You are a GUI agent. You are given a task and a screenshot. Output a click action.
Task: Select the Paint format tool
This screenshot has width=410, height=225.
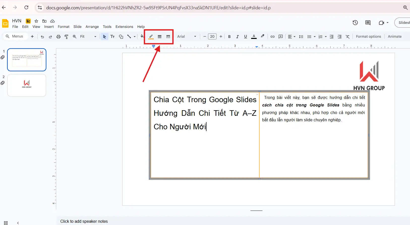point(67,37)
